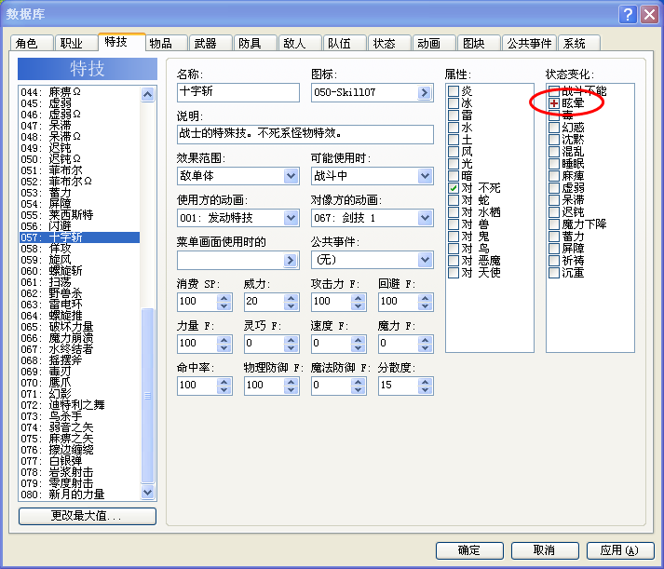Screen dimensions: 664x569
Task: Click the 取消 button
Action: tap(545, 550)
